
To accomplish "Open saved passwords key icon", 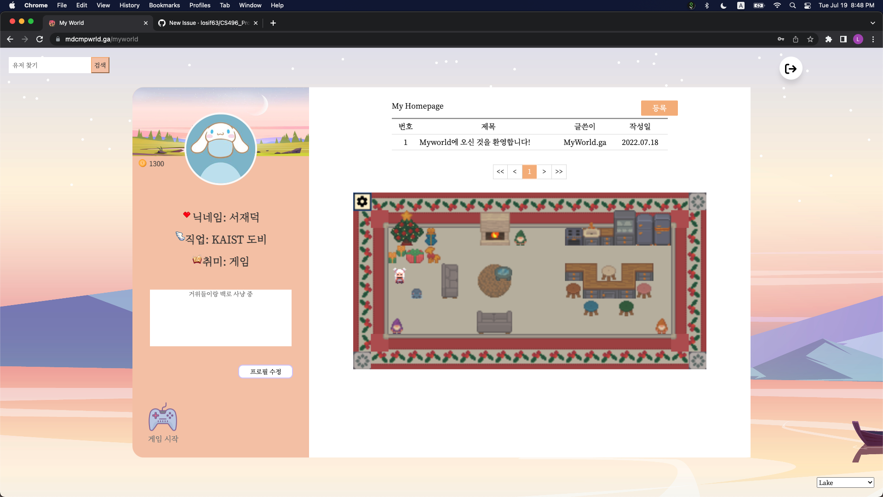I will coord(781,39).
